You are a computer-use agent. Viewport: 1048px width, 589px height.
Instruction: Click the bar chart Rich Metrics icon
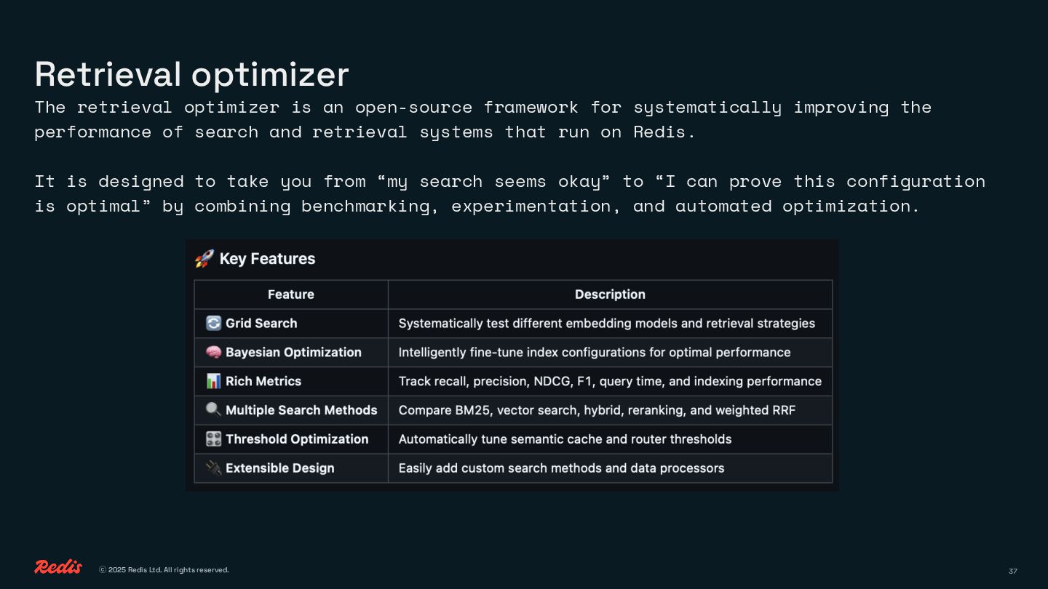pos(213,381)
